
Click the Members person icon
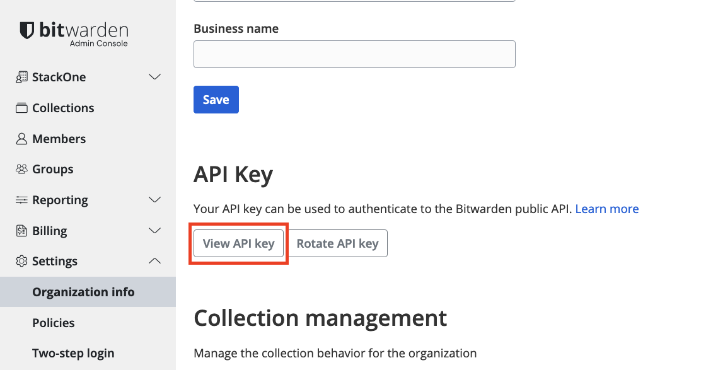[21, 139]
